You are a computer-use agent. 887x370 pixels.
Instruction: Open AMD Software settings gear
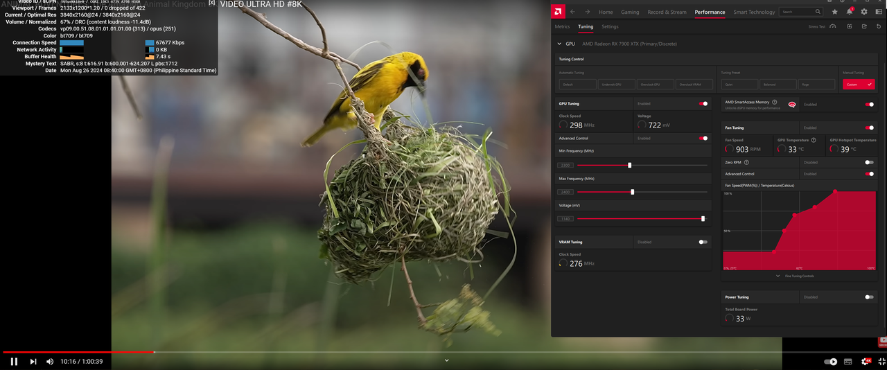[x=864, y=12]
